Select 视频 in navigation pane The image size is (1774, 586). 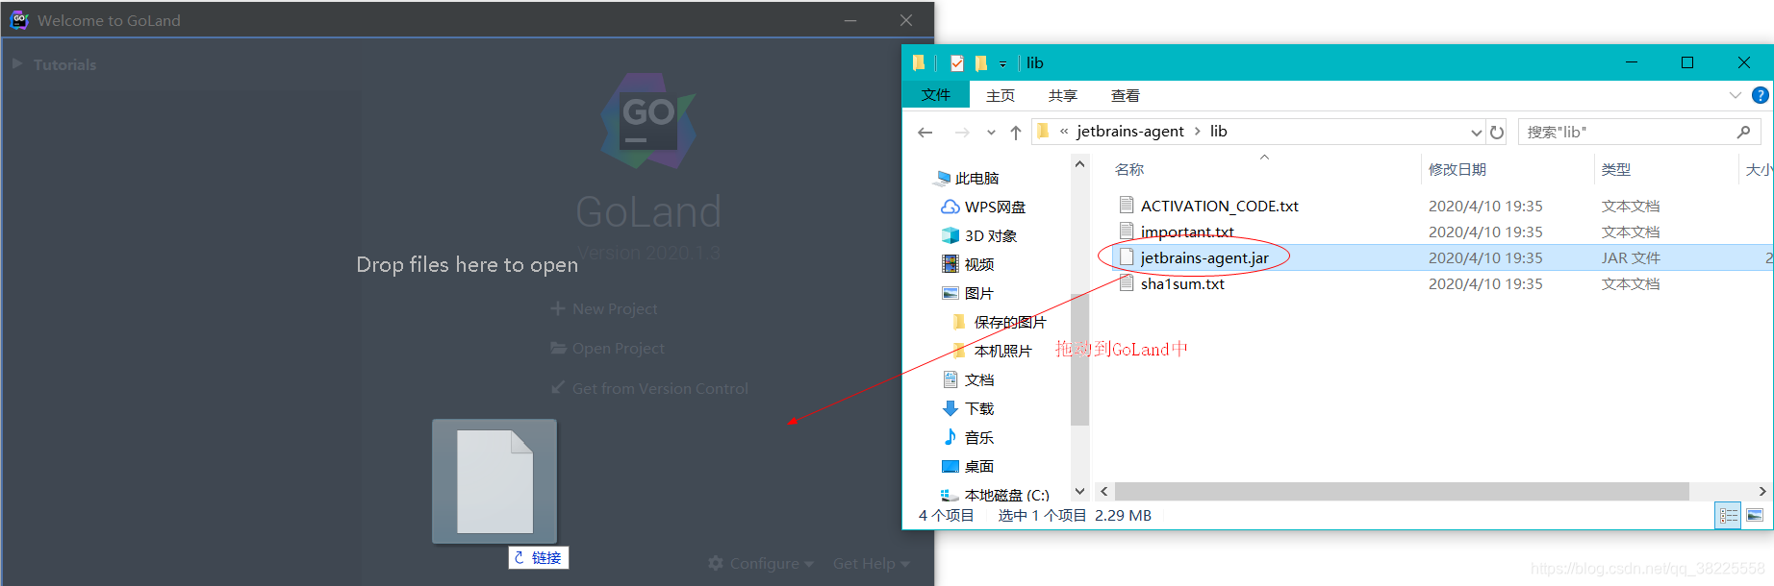pyautogui.click(x=968, y=264)
